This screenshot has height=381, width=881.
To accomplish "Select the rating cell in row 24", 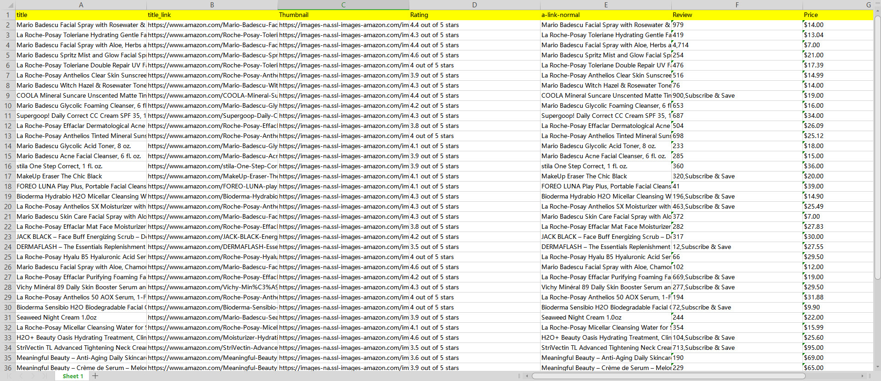I will 474,247.
